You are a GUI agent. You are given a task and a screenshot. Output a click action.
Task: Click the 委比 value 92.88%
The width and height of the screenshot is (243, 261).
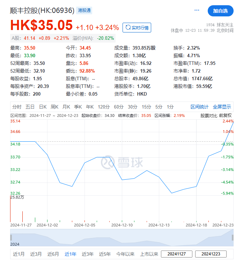(x=87, y=71)
